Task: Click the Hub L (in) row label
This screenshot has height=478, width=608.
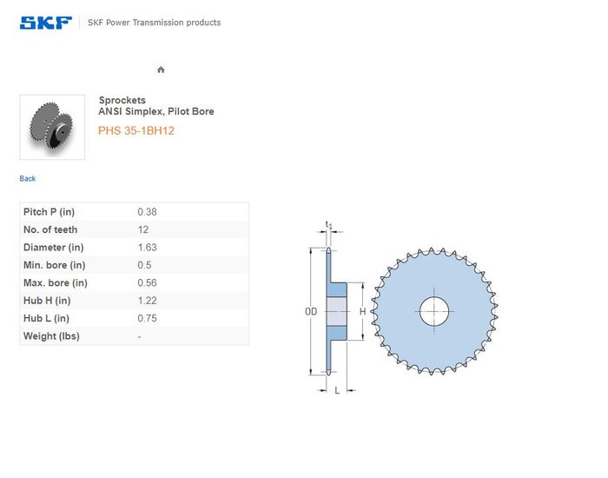Action: point(47,318)
